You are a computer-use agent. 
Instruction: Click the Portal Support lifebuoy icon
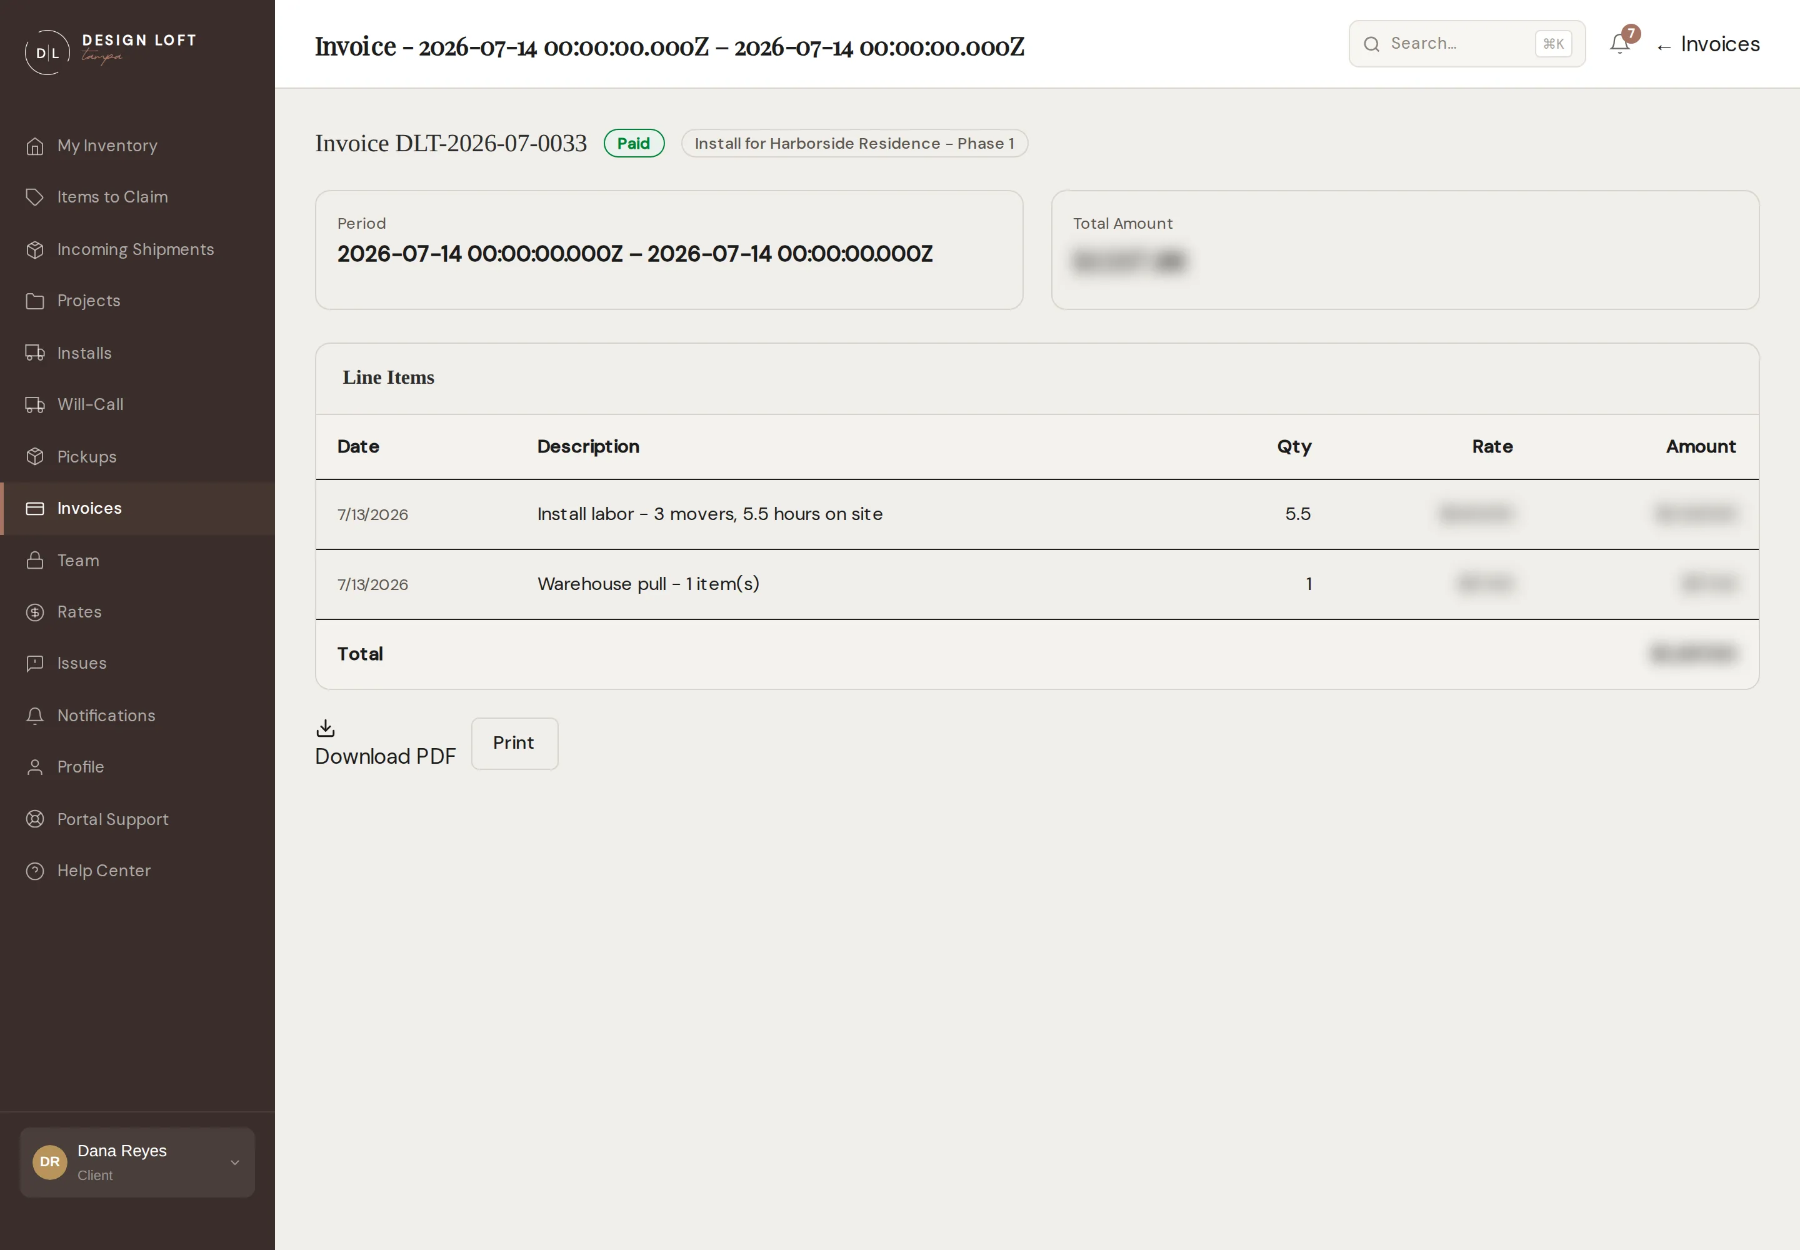pyautogui.click(x=34, y=819)
